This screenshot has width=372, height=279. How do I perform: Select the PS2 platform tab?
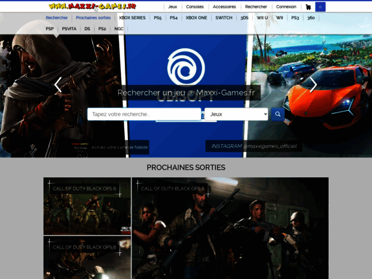[102, 29]
